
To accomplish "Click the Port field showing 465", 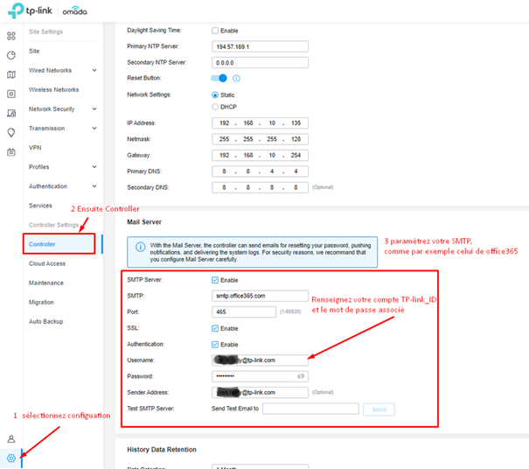I will (x=244, y=312).
